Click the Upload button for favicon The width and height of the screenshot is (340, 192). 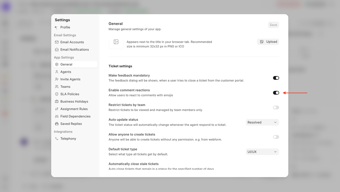pos(268,42)
